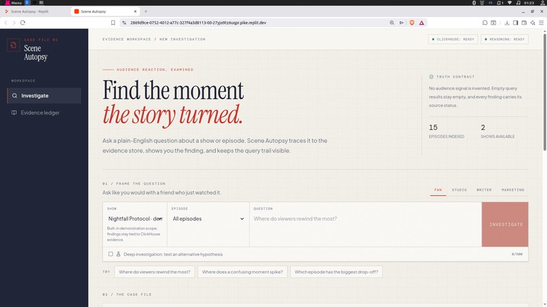Open the Wi-Fi network indicator in the system tray
The height and width of the screenshot is (307, 547).
(x=509, y=3)
